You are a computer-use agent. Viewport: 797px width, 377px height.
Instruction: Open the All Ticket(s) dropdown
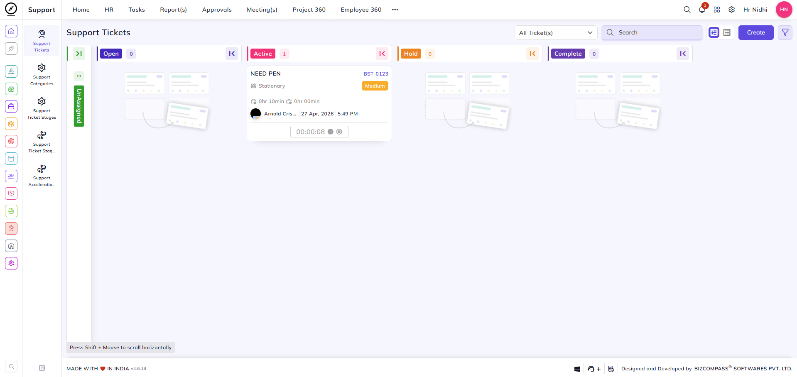pos(556,33)
